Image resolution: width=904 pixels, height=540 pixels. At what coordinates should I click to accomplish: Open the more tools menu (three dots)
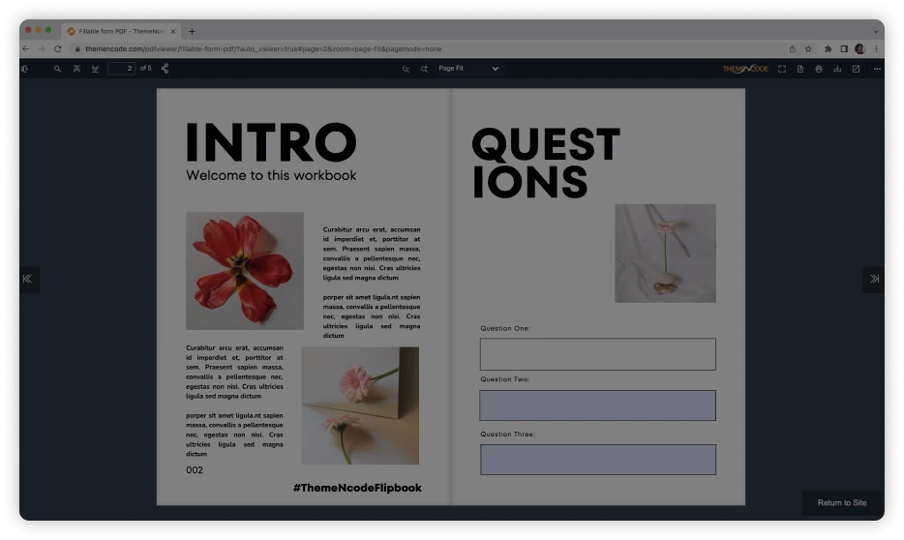pyautogui.click(x=877, y=69)
